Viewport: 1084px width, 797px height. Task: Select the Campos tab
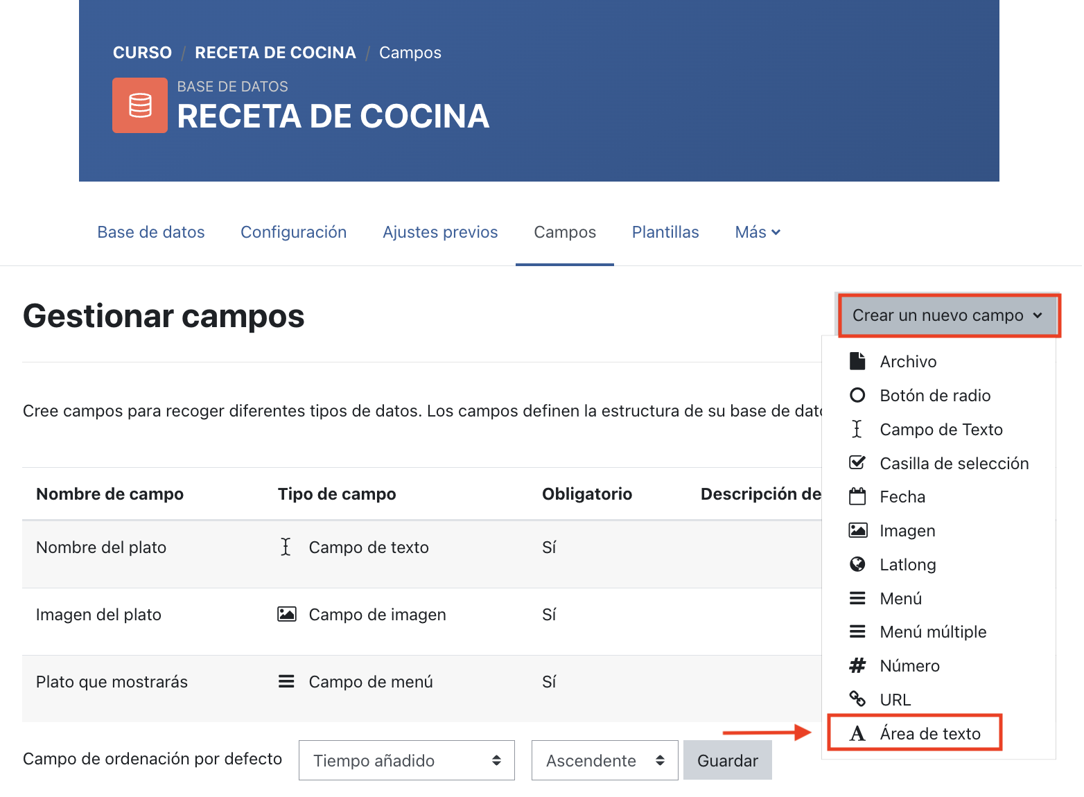pyautogui.click(x=565, y=232)
